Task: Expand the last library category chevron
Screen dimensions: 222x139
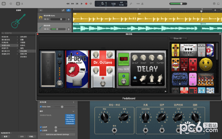Action: (17, 54)
